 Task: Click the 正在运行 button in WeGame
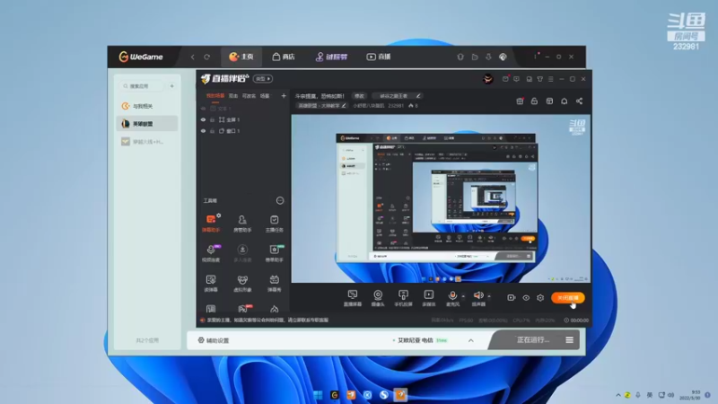(533, 340)
